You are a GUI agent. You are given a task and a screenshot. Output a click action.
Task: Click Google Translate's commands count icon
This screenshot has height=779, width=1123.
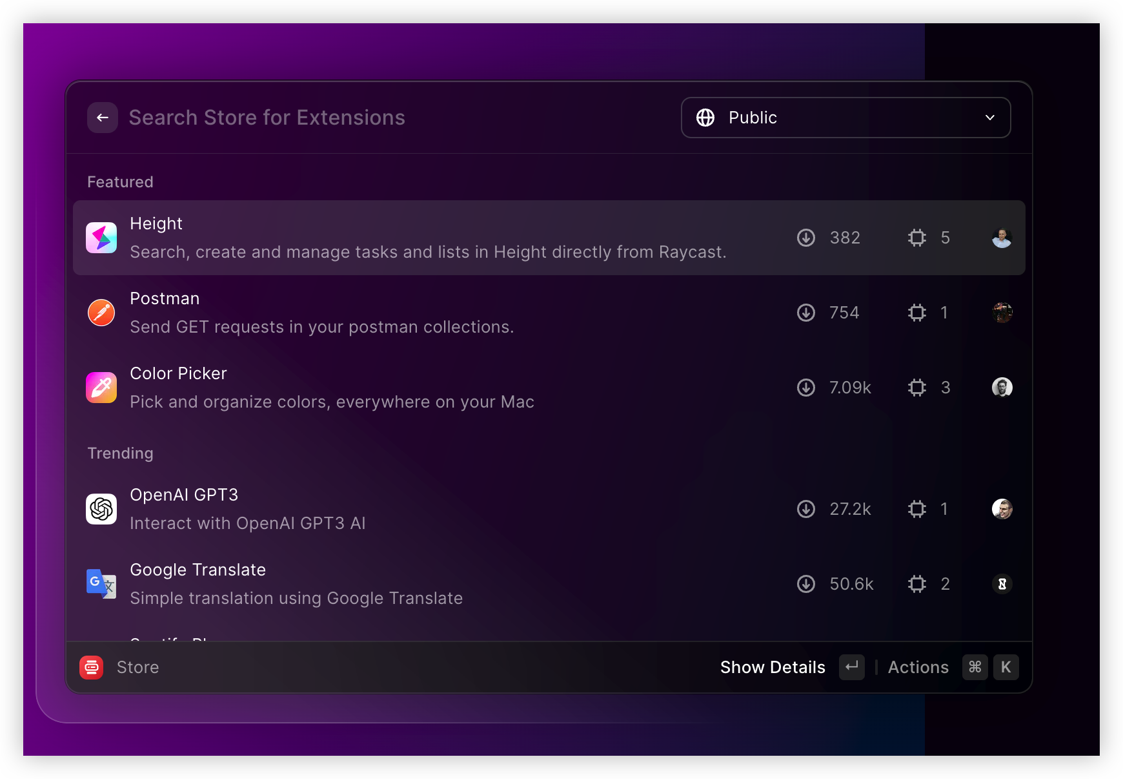click(x=917, y=584)
